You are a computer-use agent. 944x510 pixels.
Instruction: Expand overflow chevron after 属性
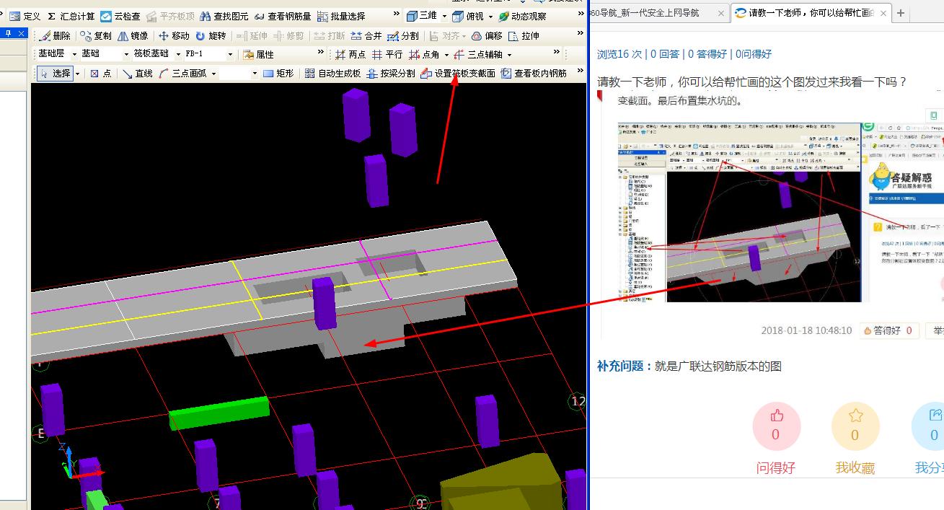pyautogui.click(x=321, y=52)
